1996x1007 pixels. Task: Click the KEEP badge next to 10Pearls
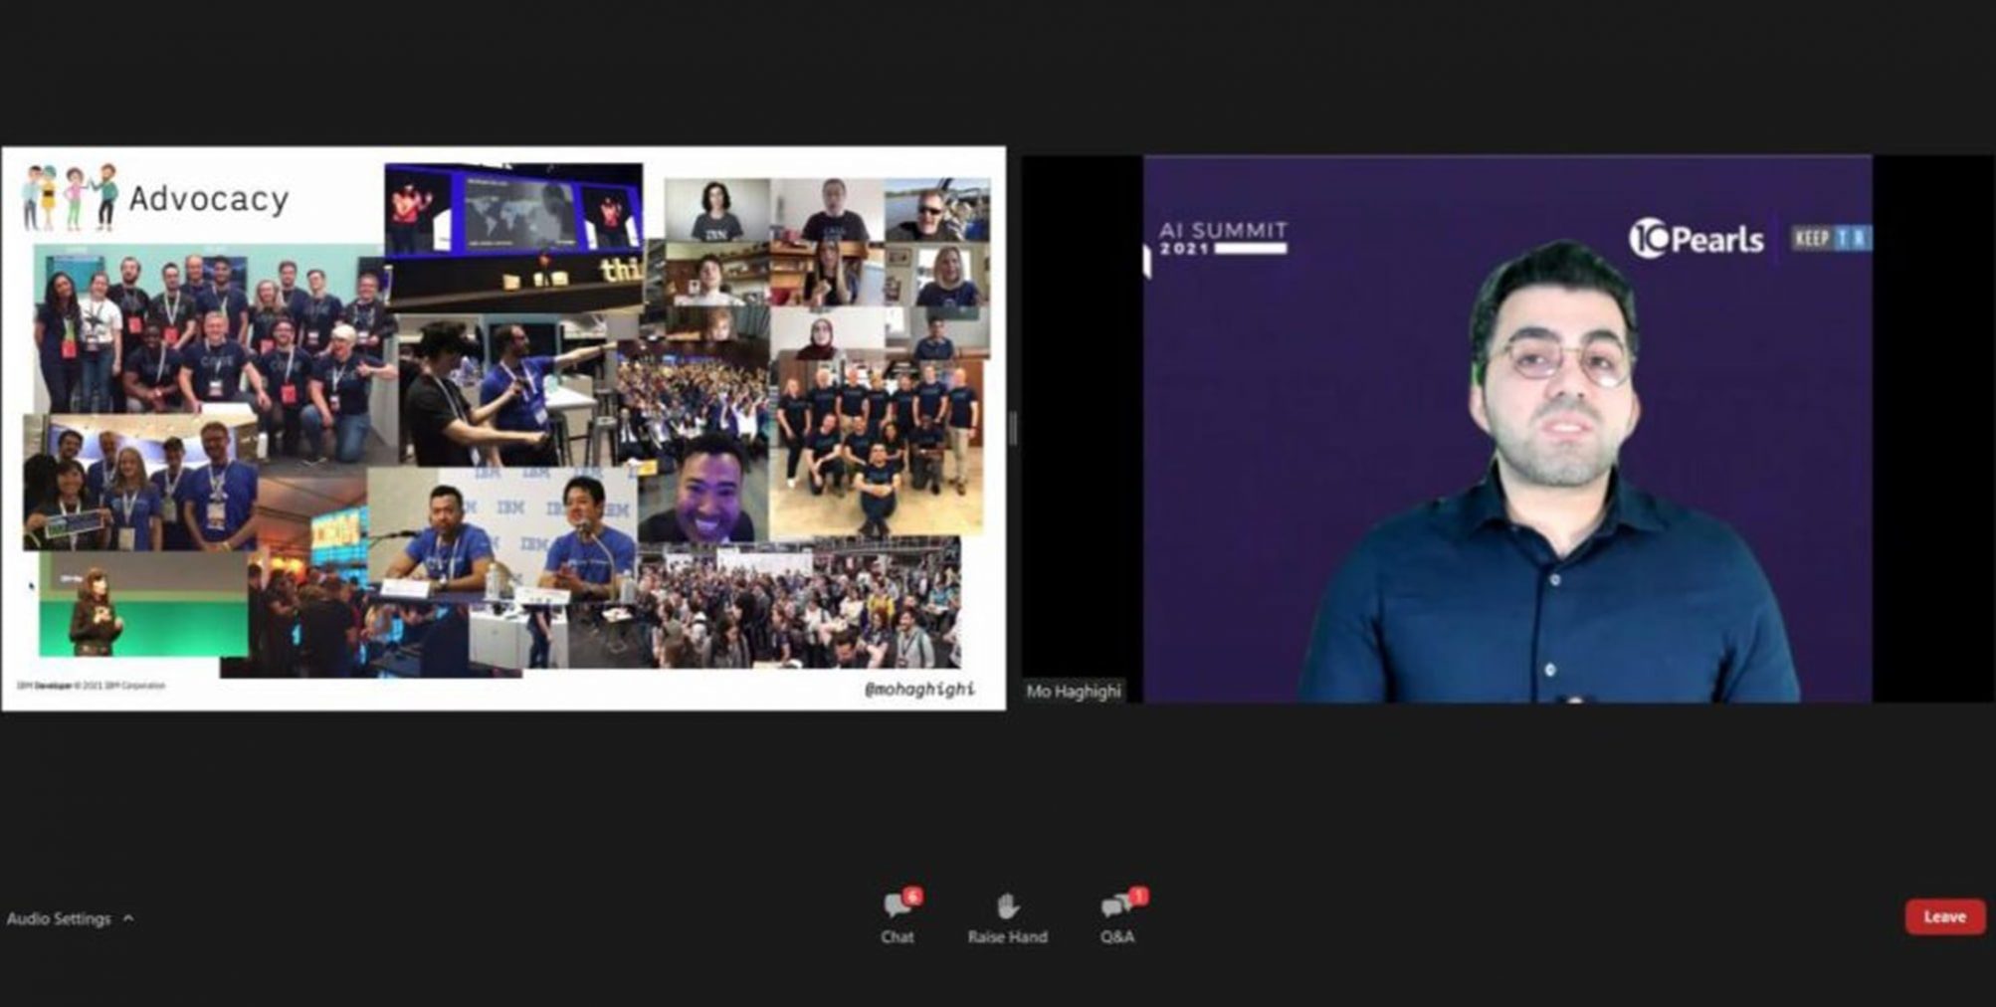tap(1831, 239)
